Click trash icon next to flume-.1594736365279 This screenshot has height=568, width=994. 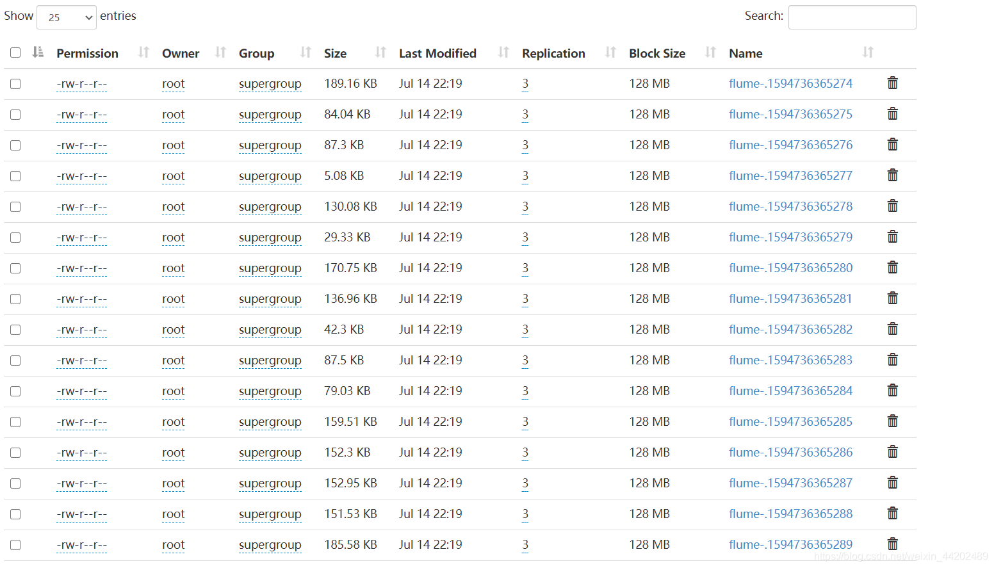(x=892, y=236)
